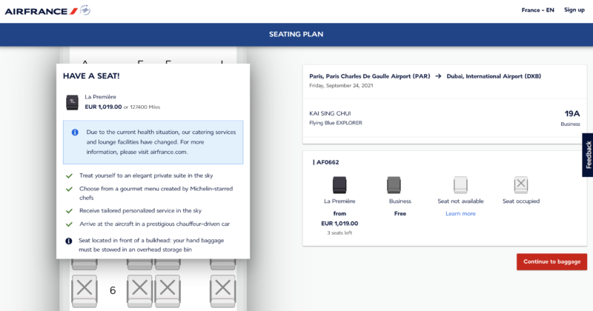The width and height of the screenshot is (593, 311).
Task: Click the checkmark beside gourmet menu benefit
Action: point(69,189)
